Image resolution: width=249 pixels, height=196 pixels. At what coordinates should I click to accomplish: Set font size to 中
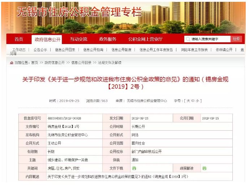click(193, 101)
